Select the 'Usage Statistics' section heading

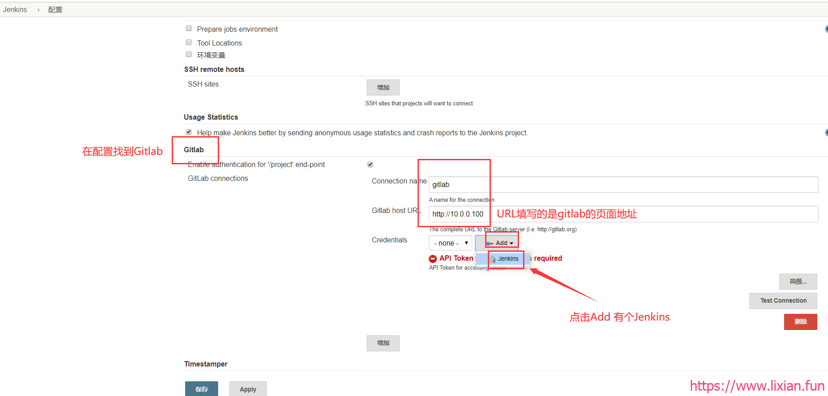211,117
